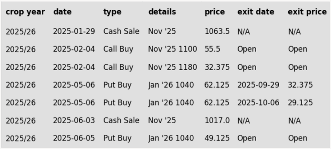The image size is (331, 149).
Task: Click the "details" column header
Action: click(162, 12)
